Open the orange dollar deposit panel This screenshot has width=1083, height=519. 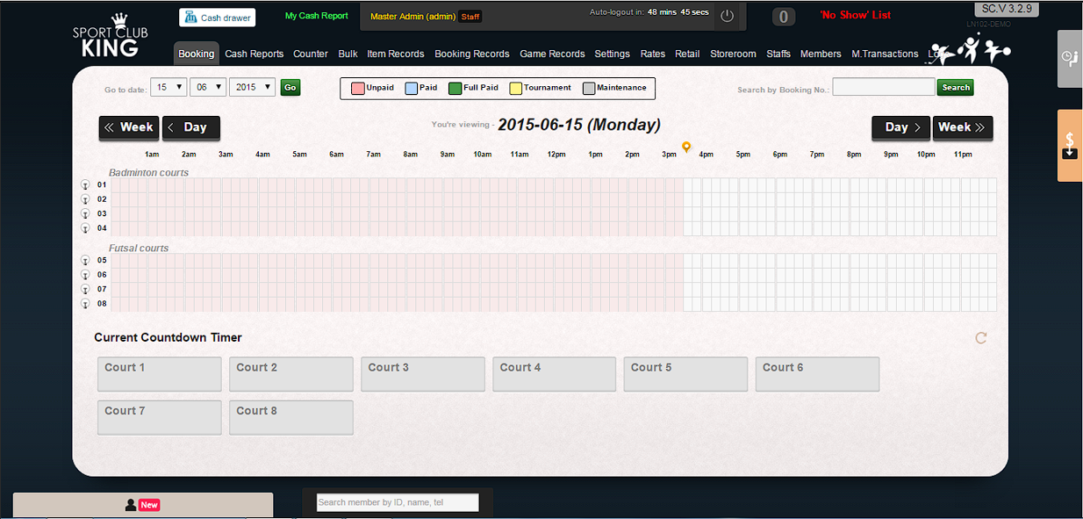(x=1069, y=146)
